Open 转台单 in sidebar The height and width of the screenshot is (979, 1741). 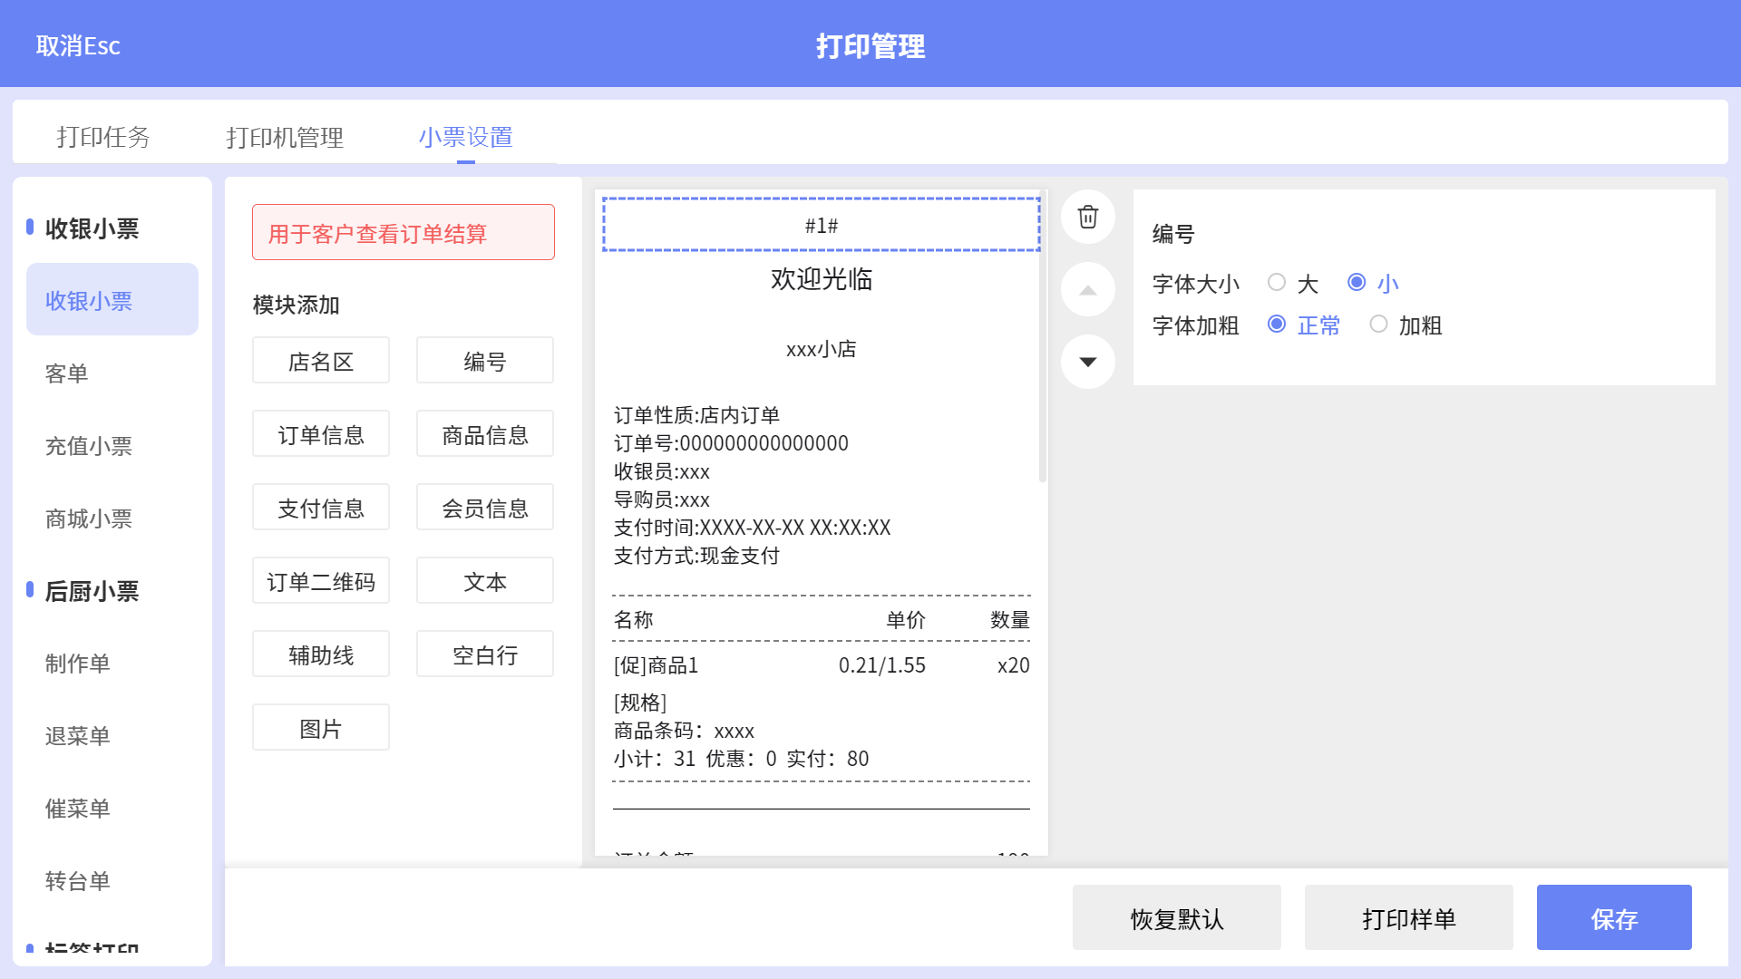point(112,880)
